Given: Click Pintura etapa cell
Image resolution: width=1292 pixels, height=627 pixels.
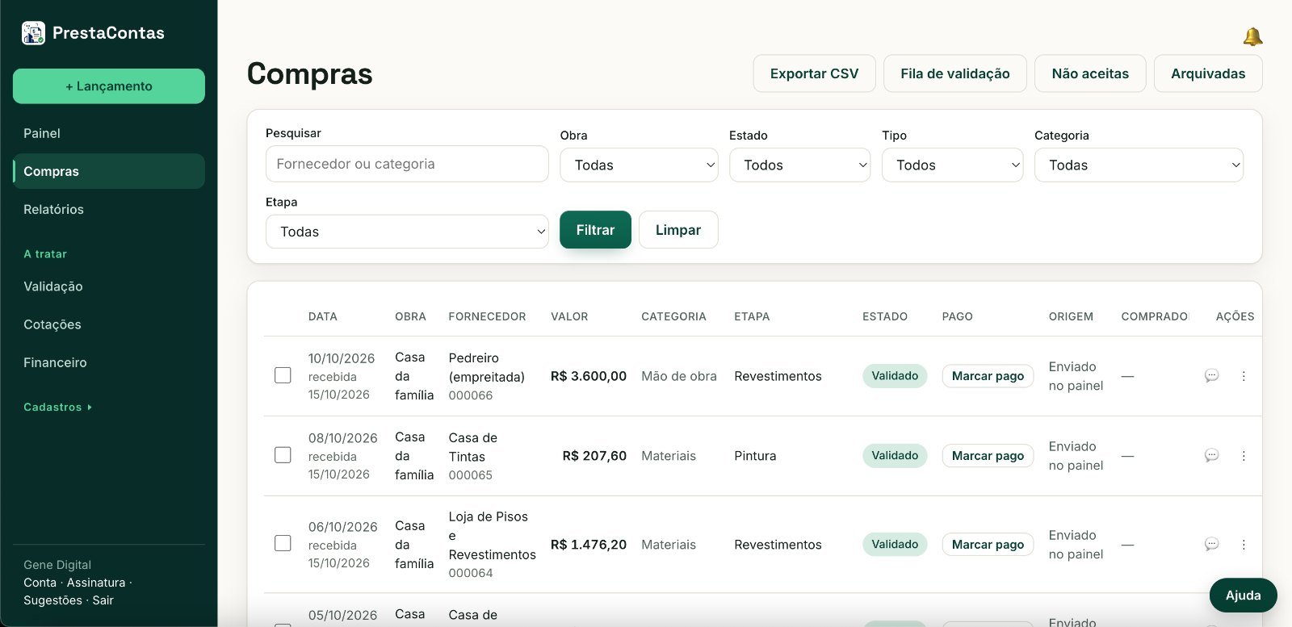Looking at the screenshot, I should click(x=755, y=456).
